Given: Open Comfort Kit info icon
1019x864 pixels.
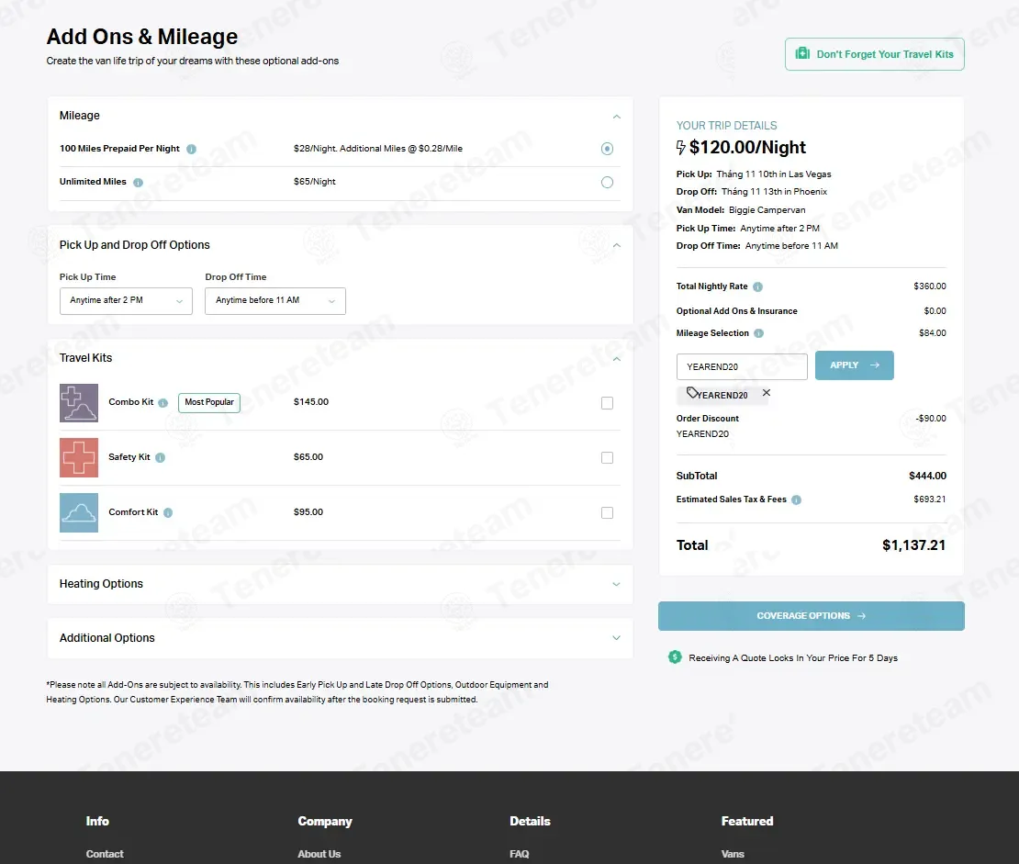Looking at the screenshot, I should pos(168,513).
